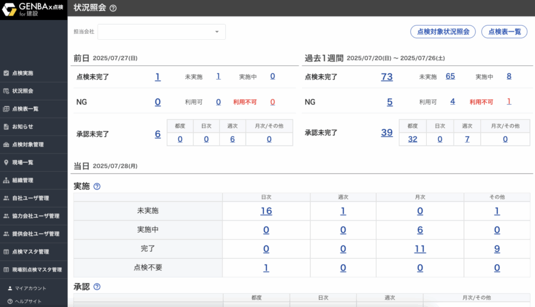The image size is (535, 307).
Task: Open 組織管理 menu item
Action: click(34, 180)
